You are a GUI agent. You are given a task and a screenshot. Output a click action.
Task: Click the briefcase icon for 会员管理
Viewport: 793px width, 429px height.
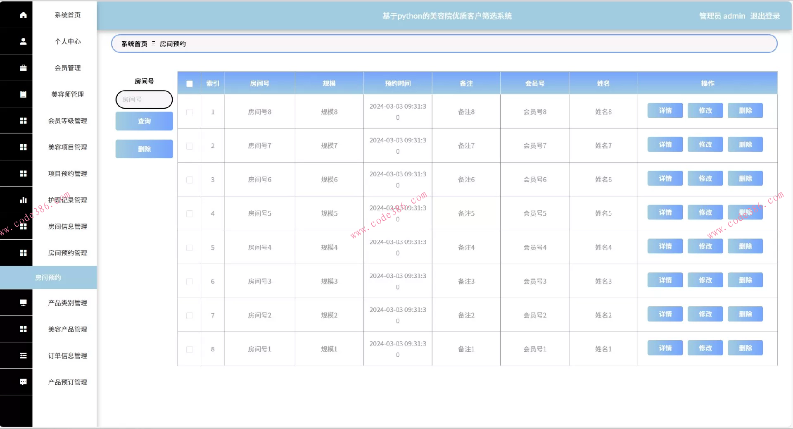click(23, 68)
